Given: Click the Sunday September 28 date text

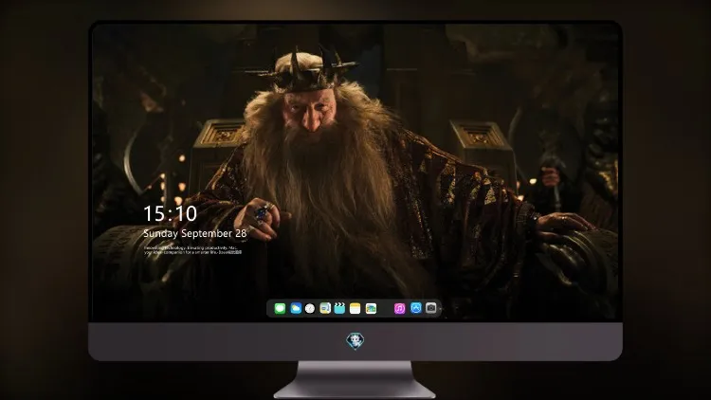Looking at the screenshot, I should 195,233.
